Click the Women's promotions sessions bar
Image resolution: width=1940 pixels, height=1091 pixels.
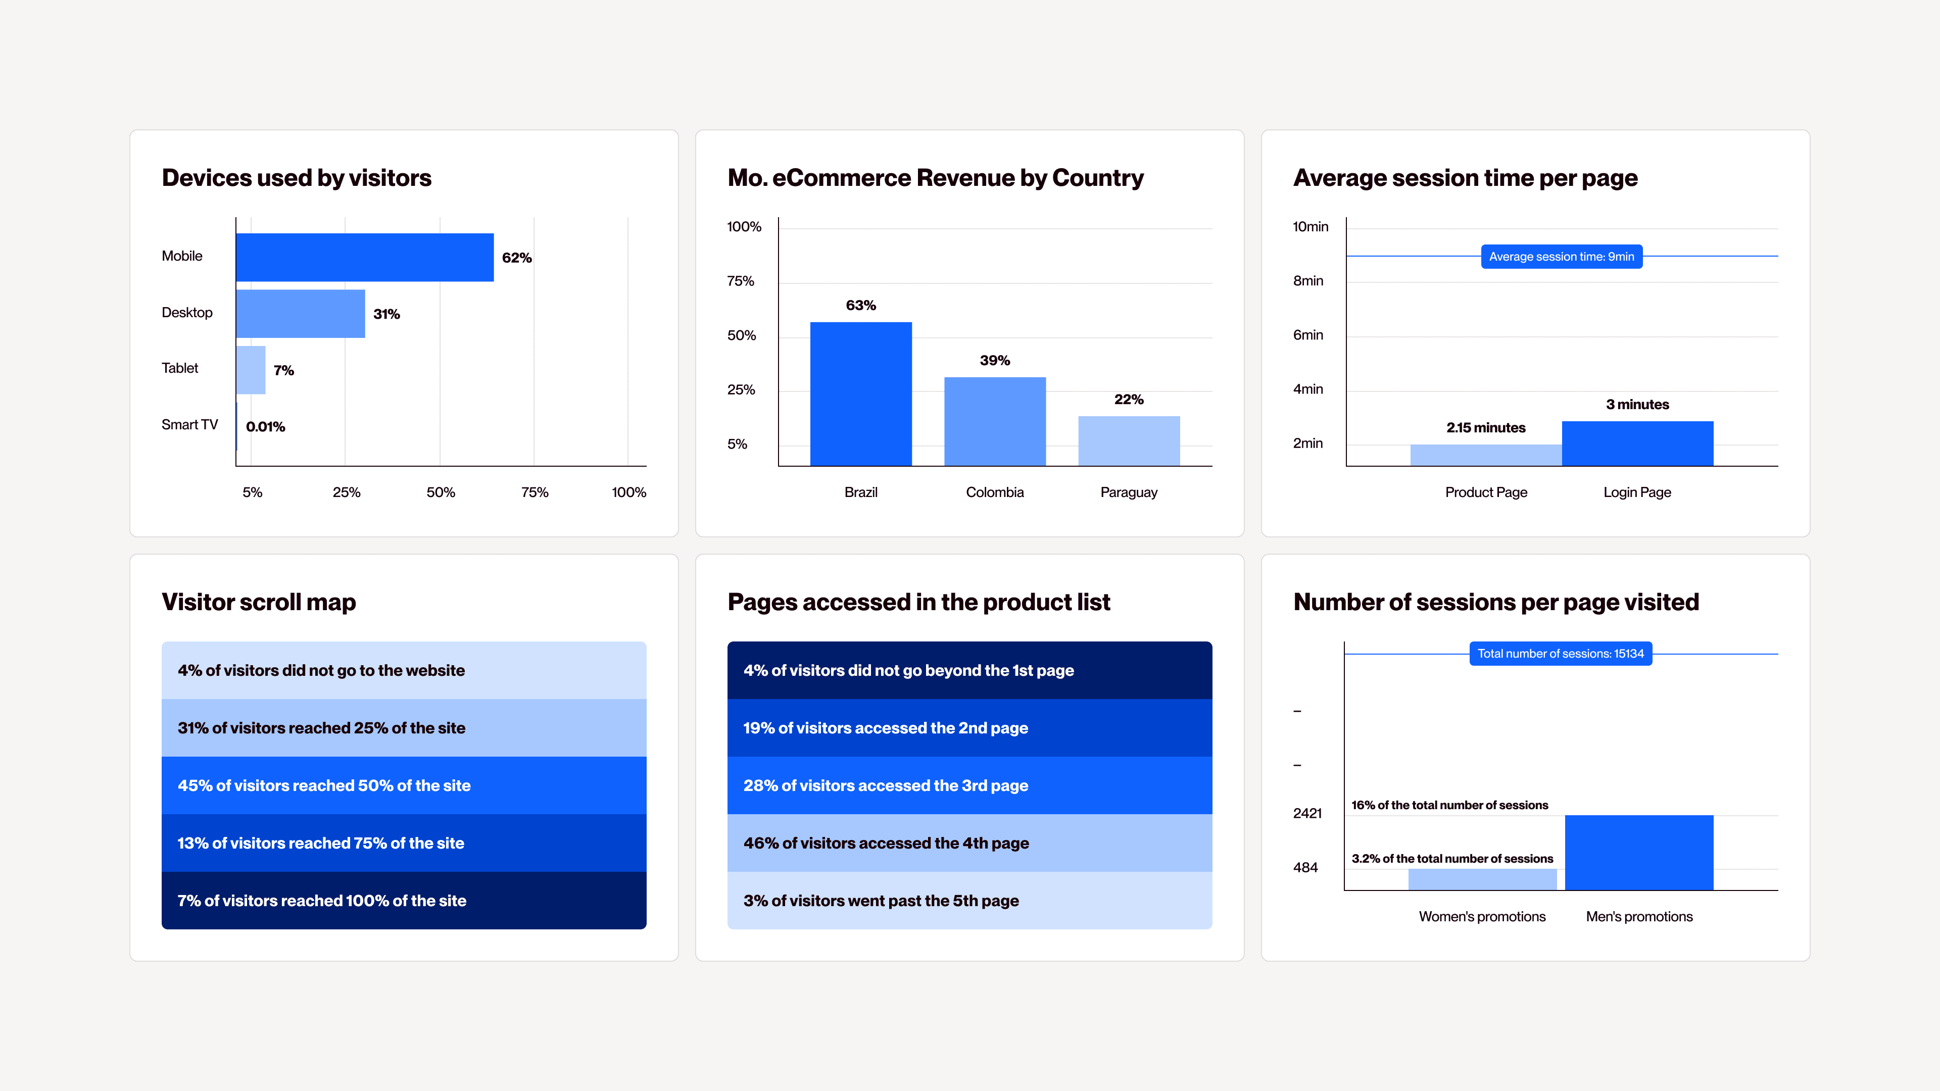point(1482,879)
